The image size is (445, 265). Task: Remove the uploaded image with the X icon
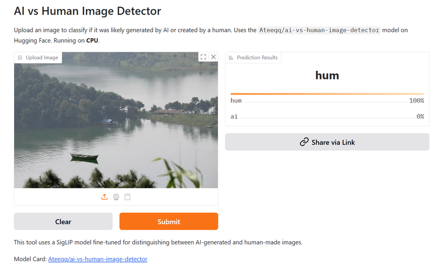(214, 57)
